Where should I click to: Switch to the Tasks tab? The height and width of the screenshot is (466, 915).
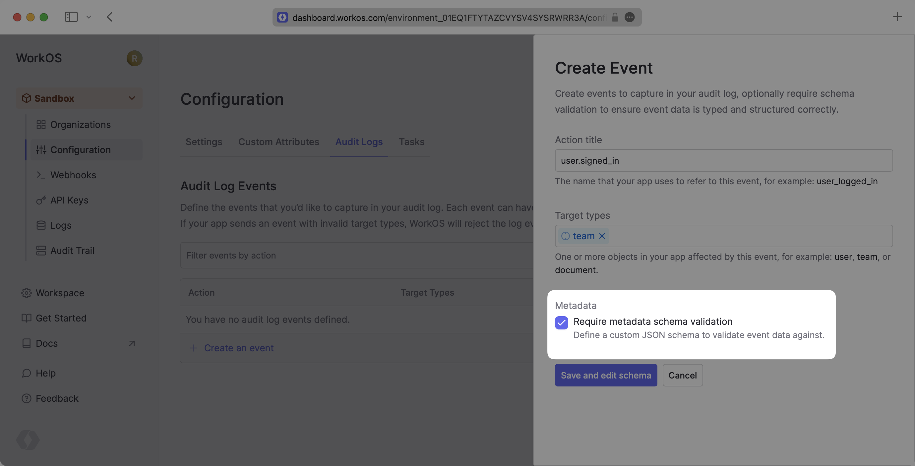[411, 142]
